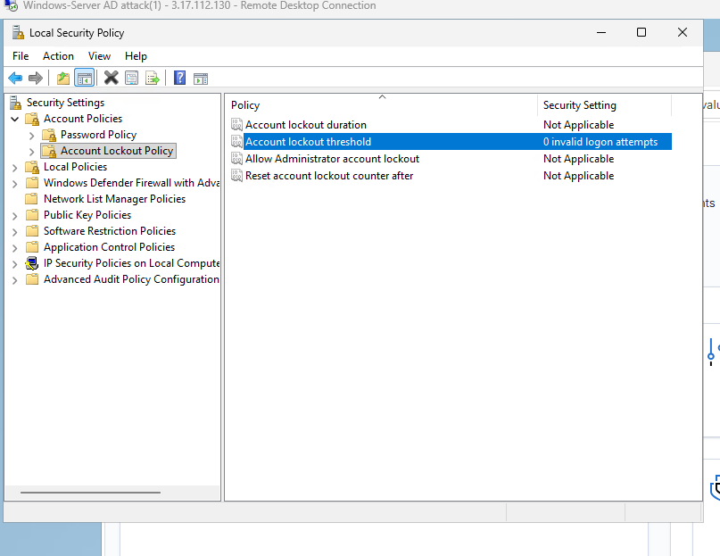Expand the Public Key Policies node

(x=14, y=216)
